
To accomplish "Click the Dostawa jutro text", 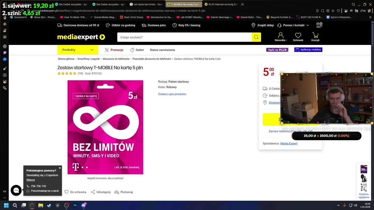I will click(x=157, y=25).
